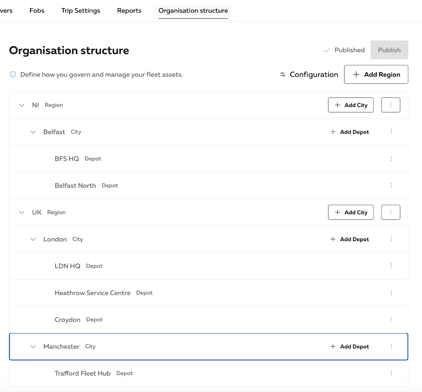422x392 pixels.
Task: Select the Organisation structure tab
Action: tap(193, 11)
